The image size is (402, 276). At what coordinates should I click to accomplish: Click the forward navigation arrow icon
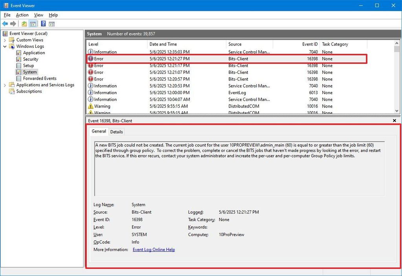pos(13,24)
